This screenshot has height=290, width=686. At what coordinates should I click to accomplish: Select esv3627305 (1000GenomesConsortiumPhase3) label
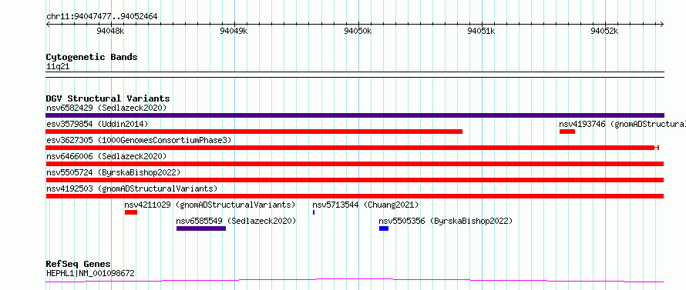point(139,140)
